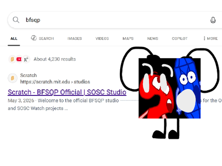
Task: Click the red and blue characters image
Action: coord(170,88)
